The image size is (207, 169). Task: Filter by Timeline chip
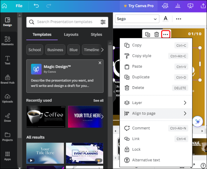(91, 50)
